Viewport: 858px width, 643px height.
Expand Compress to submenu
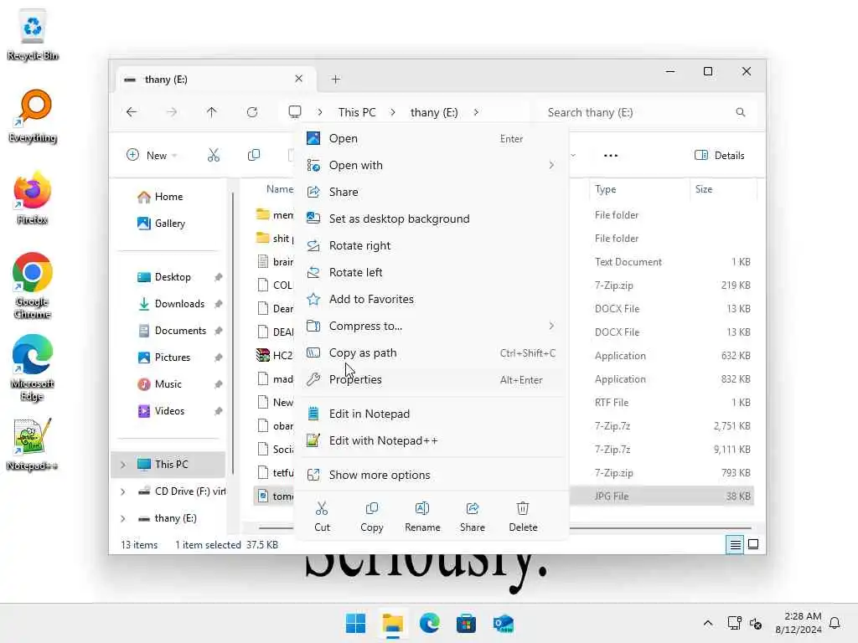[551, 326]
